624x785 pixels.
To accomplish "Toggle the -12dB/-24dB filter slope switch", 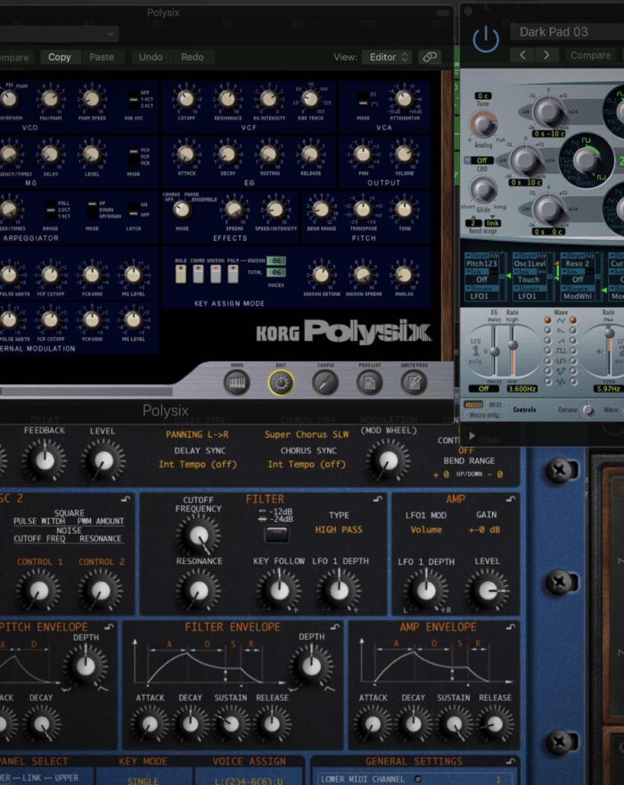I will point(276,534).
